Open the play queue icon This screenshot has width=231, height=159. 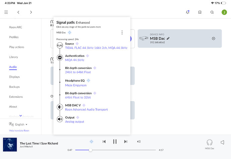point(139,142)
